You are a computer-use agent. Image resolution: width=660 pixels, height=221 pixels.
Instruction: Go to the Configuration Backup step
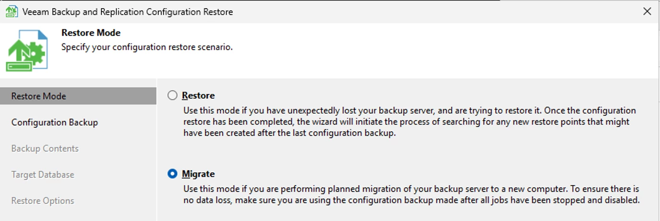(x=78, y=122)
